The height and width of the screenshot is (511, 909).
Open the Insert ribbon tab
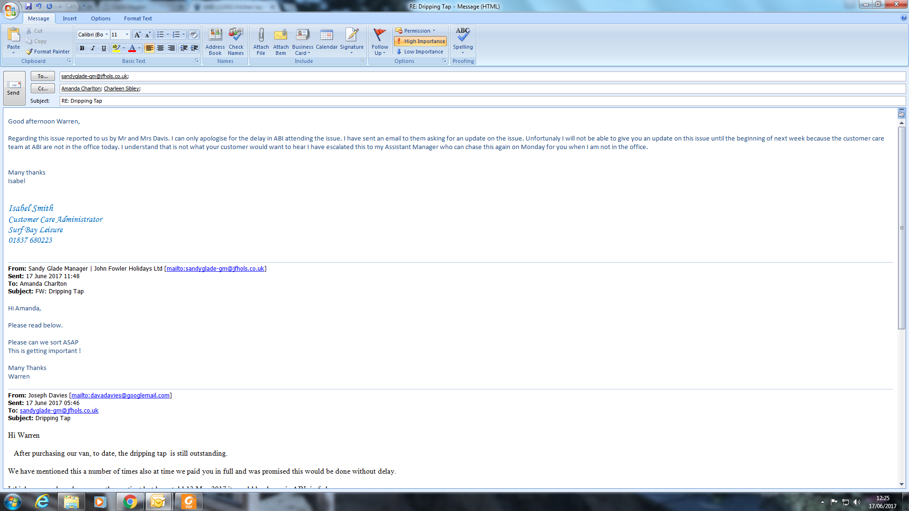tap(70, 18)
